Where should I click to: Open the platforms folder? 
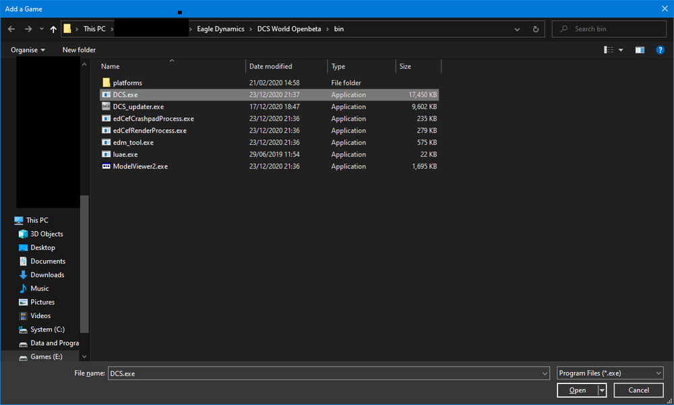click(127, 83)
